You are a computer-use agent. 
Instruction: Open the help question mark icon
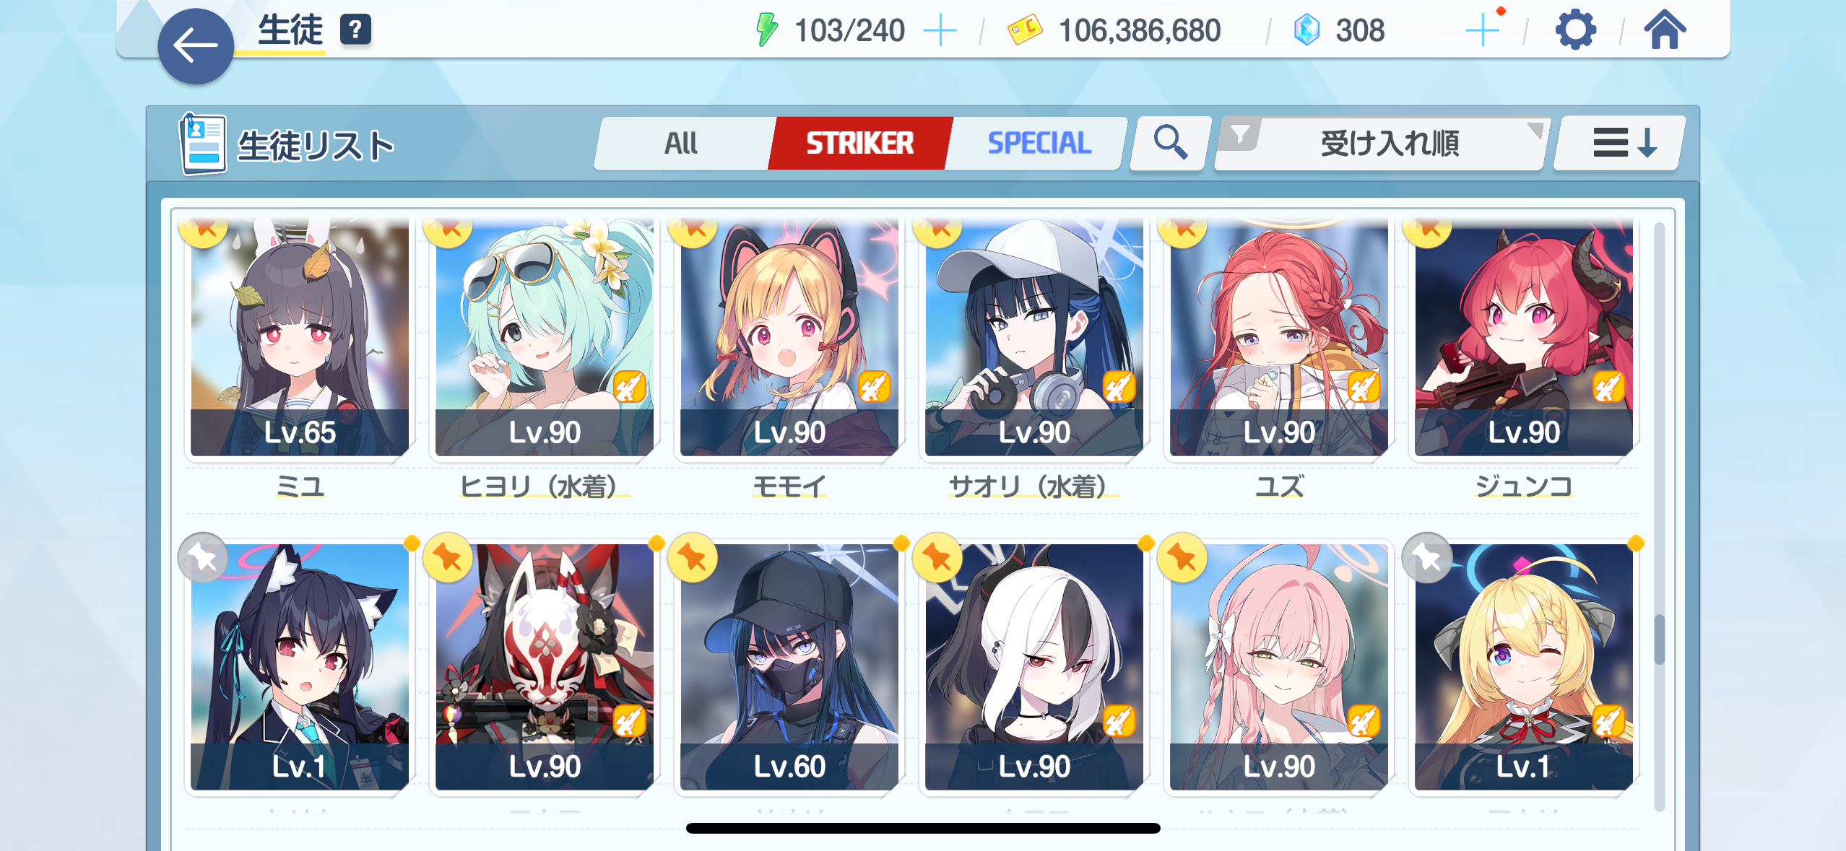tap(355, 30)
